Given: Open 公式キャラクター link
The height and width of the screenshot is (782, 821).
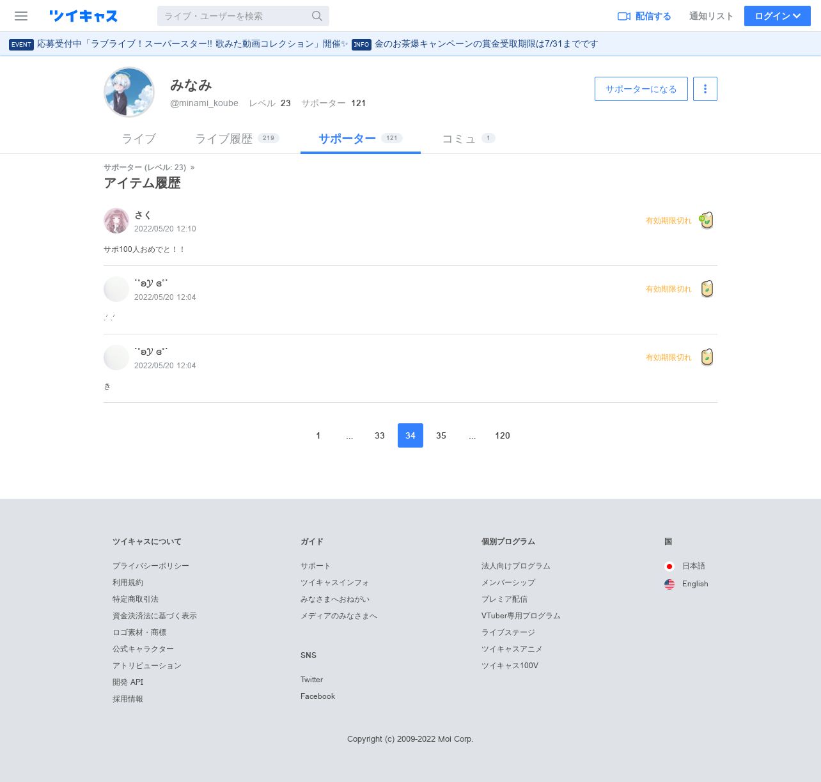Looking at the screenshot, I should (143, 649).
